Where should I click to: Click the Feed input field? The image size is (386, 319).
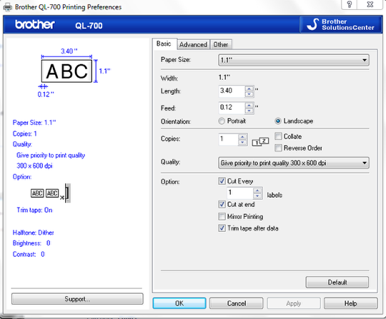pos(232,108)
